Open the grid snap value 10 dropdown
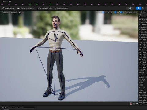 coord(118,12)
